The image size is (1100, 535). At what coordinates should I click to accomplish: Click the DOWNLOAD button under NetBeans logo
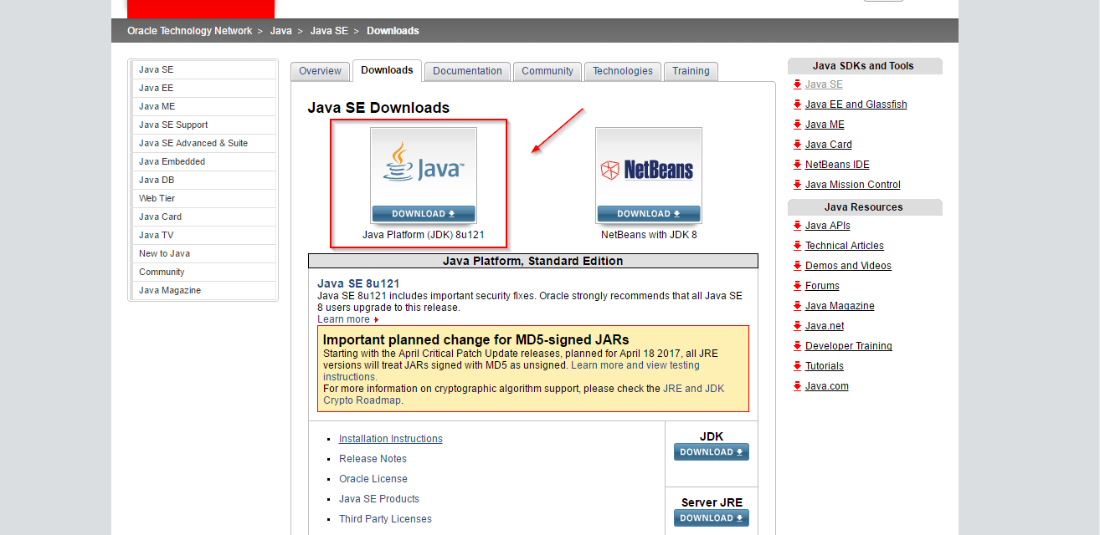(649, 214)
